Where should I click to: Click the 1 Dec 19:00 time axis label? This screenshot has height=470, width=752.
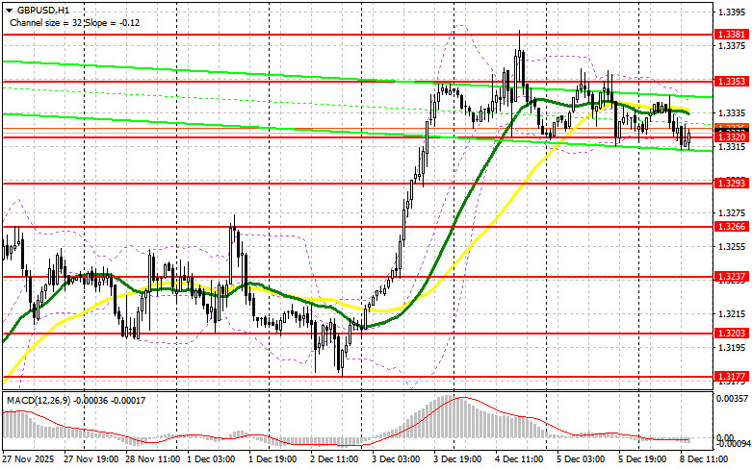tap(272, 459)
